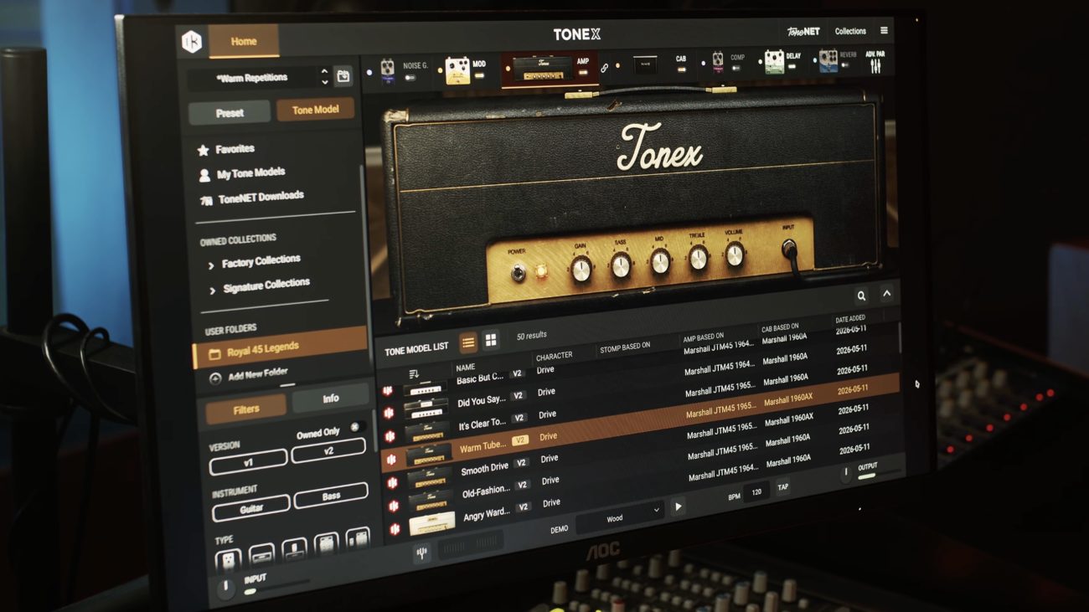The image size is (1089, 612).
Task: Select the Royal 45 Legends folder
Action: pos(280,347)
